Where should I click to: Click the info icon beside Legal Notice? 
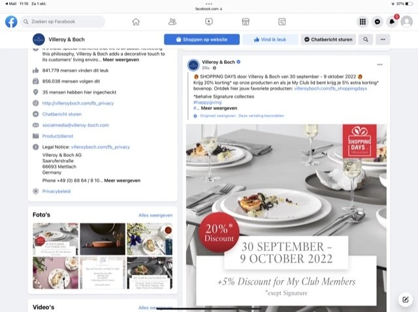[x=35, y=147]
